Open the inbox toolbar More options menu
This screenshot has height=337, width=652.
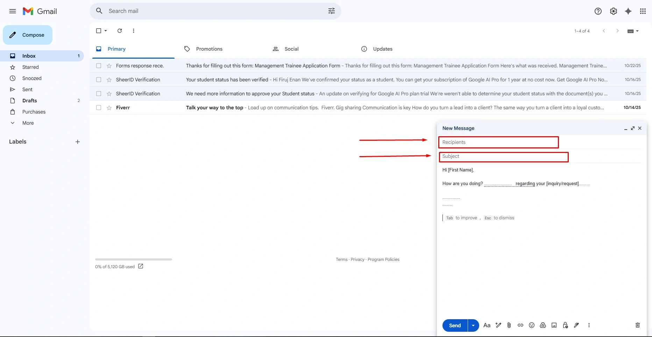click(x=134, y=31)
